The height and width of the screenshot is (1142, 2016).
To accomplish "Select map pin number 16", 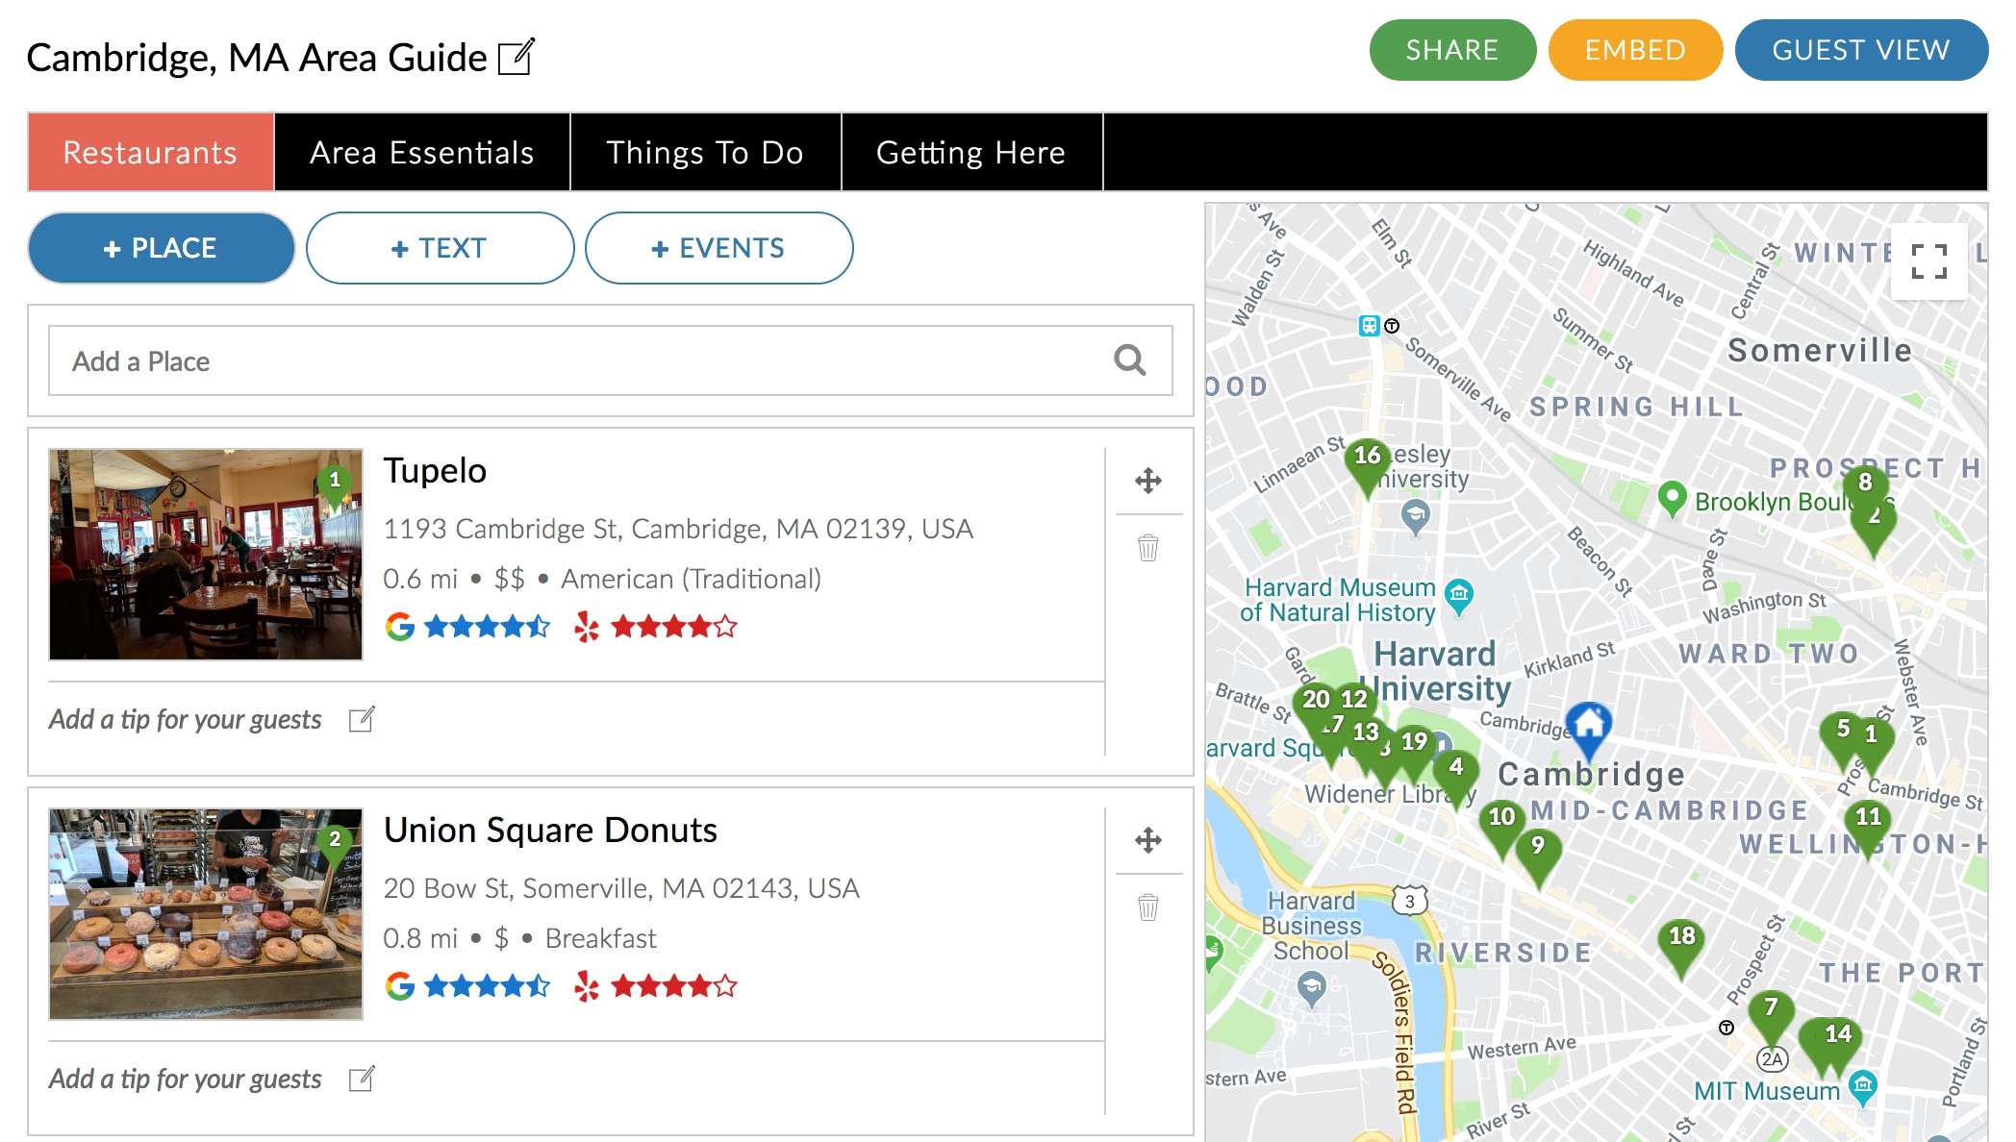I will (x=1367, y=461).
